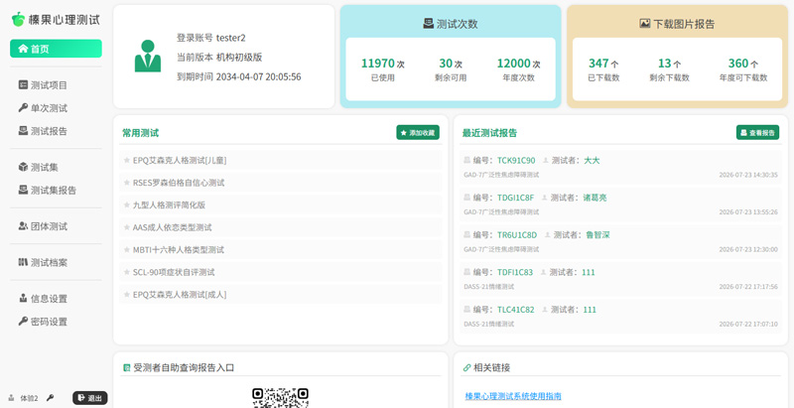Open SCL-90项症状自评测试
794x408 pixels.
281,272
